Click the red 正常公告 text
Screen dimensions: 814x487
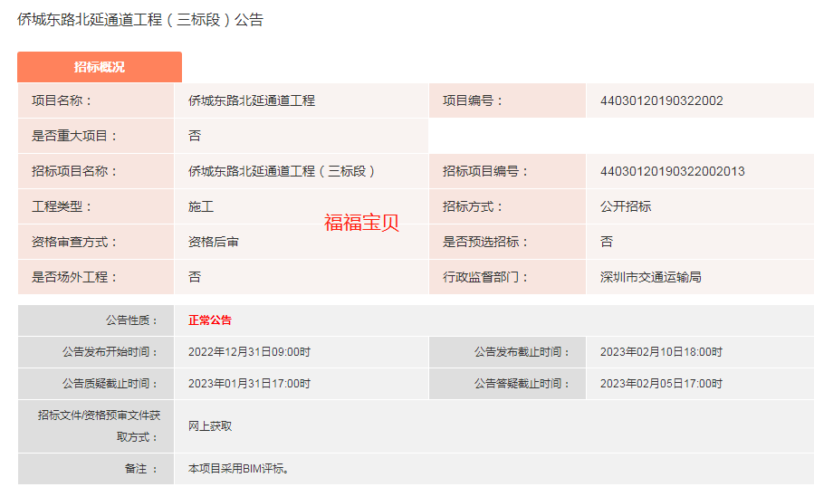pos(210,320)
